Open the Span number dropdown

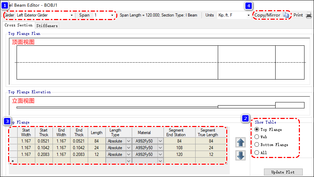112,15
